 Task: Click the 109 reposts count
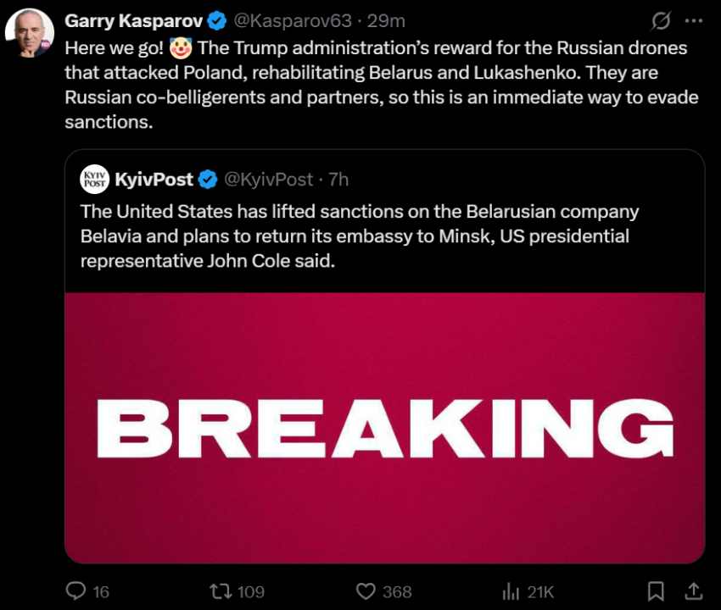click(x=250, y=591)
